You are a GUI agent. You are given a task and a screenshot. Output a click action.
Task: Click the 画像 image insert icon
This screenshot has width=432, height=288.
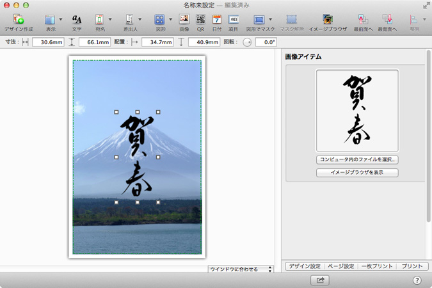click(x=184, y=20)
